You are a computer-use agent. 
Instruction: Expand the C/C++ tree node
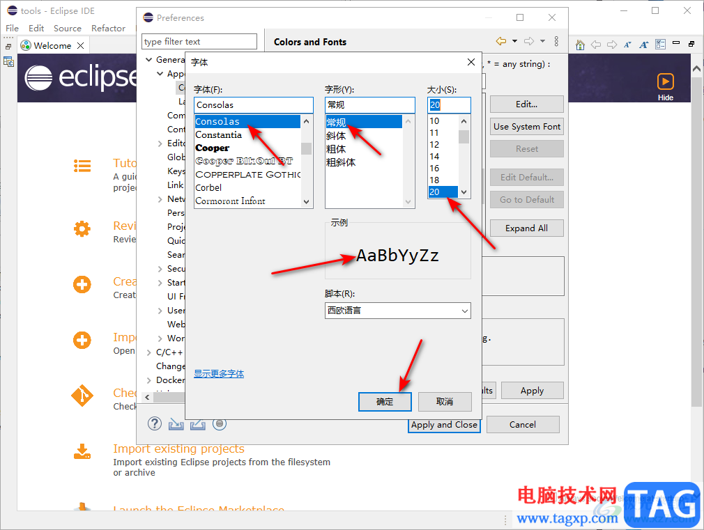point(149,352)
